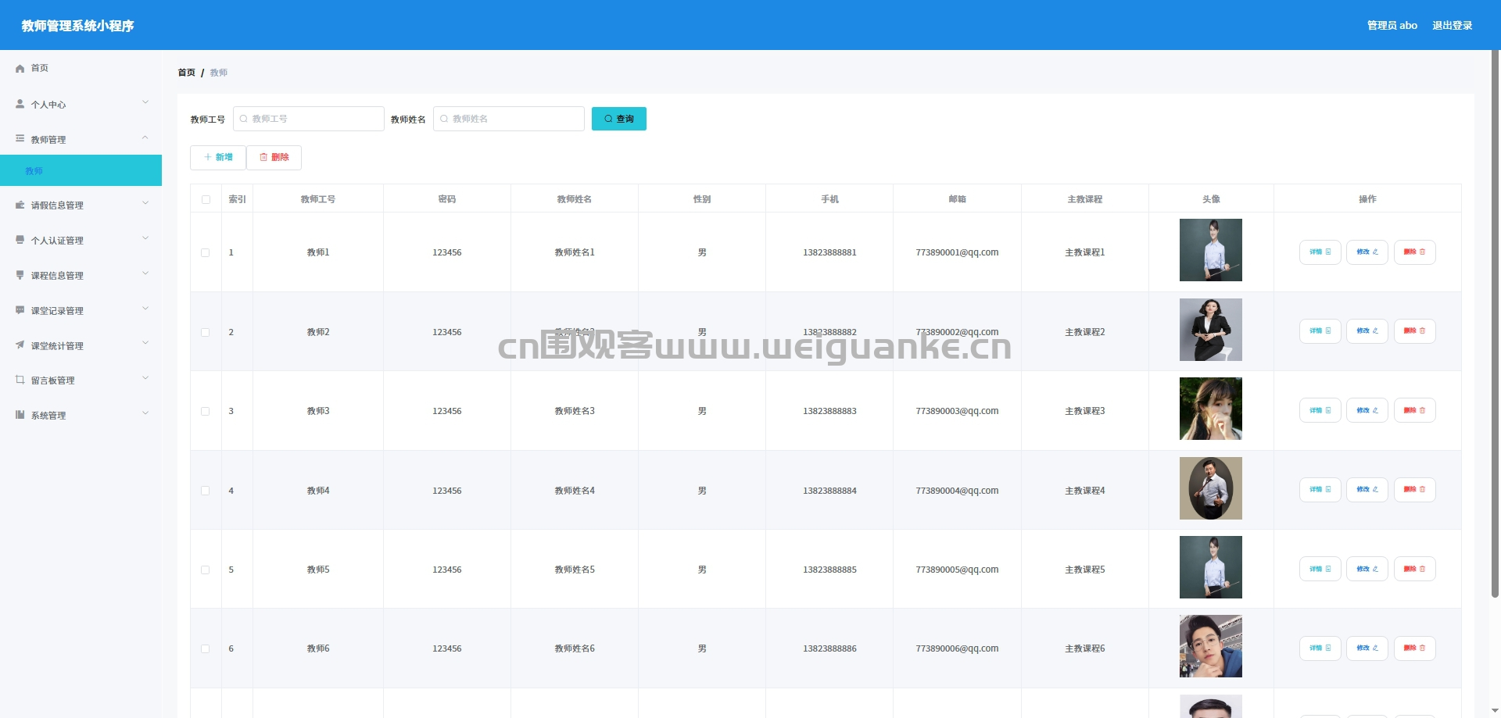Collapse the 教师管理 menu with its chevron
Screen dimensions: 1501x718
(145, 138)
